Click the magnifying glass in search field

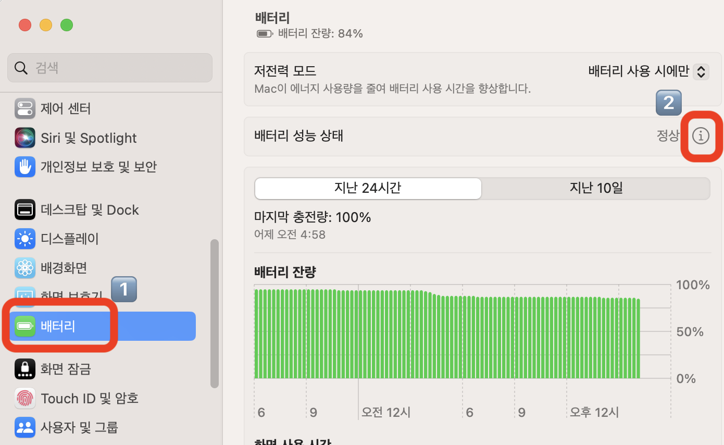pyautogui.click(x=21, y=67)
